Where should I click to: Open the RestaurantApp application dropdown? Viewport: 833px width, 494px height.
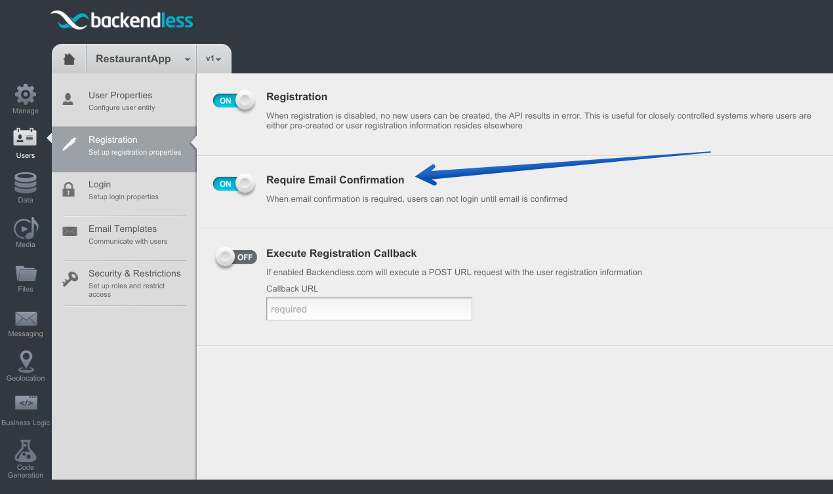pos(141,59)
